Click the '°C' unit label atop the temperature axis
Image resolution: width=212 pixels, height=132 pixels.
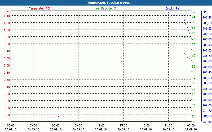8,12
